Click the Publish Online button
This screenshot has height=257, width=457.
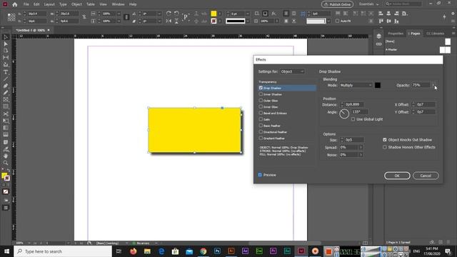tap(337, 4)
